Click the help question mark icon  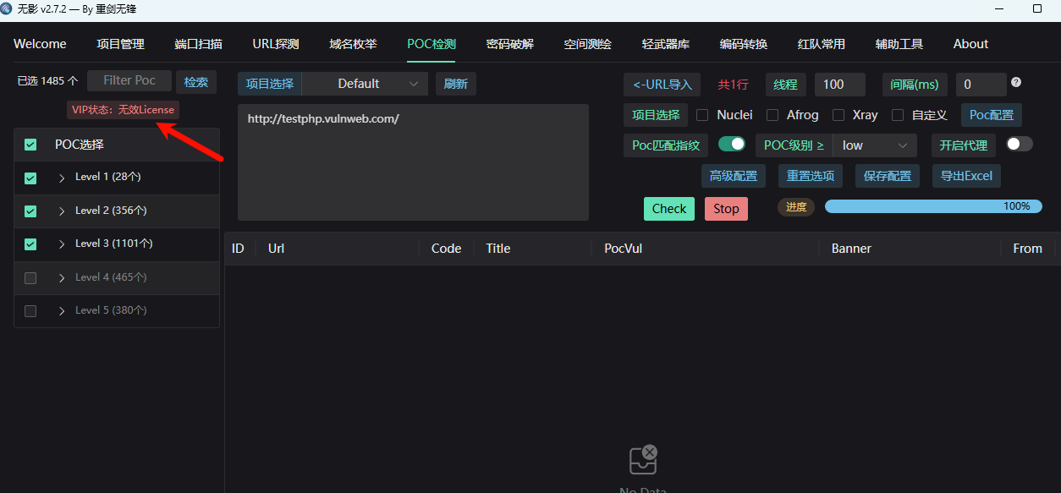point(1016,83)
